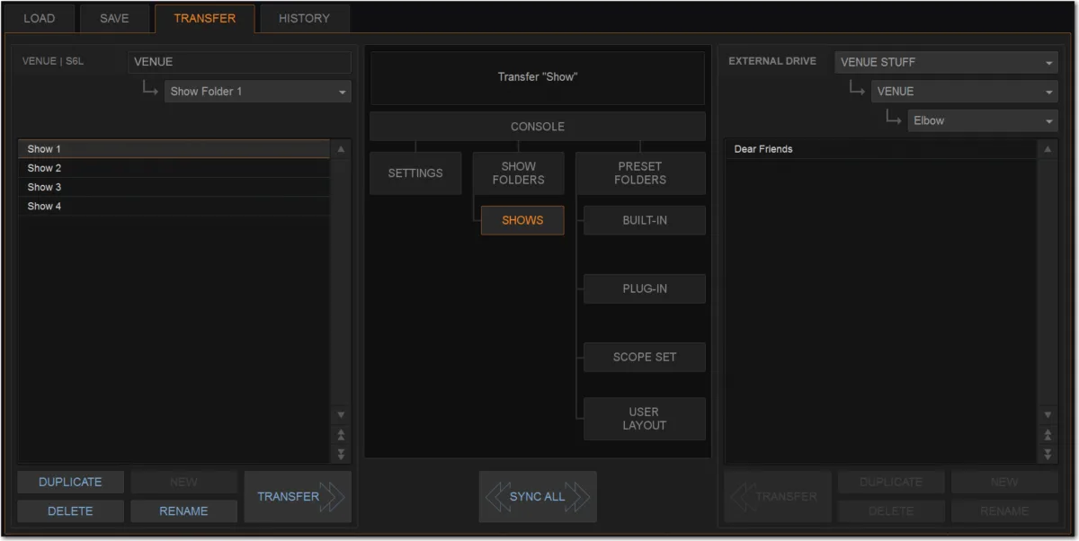The height and width of the screenshot is (541, 1079).
Task: Click RENAME under the console show list
Action: click(183, 511)
